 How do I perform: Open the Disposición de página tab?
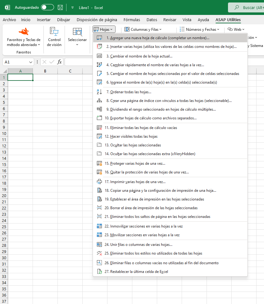pyautogui.click(x=97, y=20)
